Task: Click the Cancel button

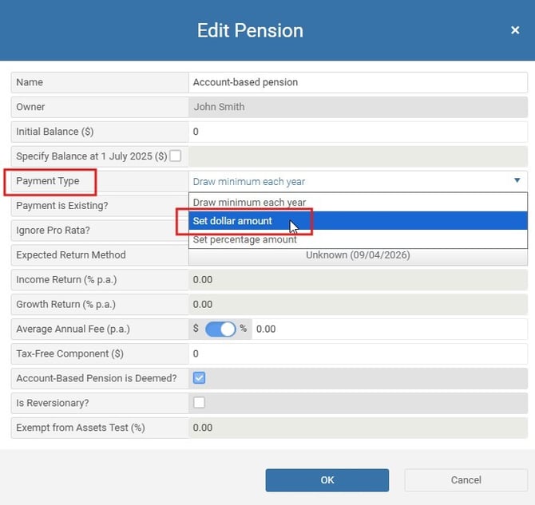Action: [x=466, y=480]
